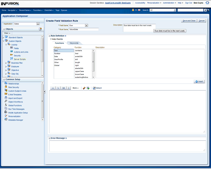Click the Save and Close button
Image resolution: width=211 pixels, height=169 pixels.
point(189,21)
